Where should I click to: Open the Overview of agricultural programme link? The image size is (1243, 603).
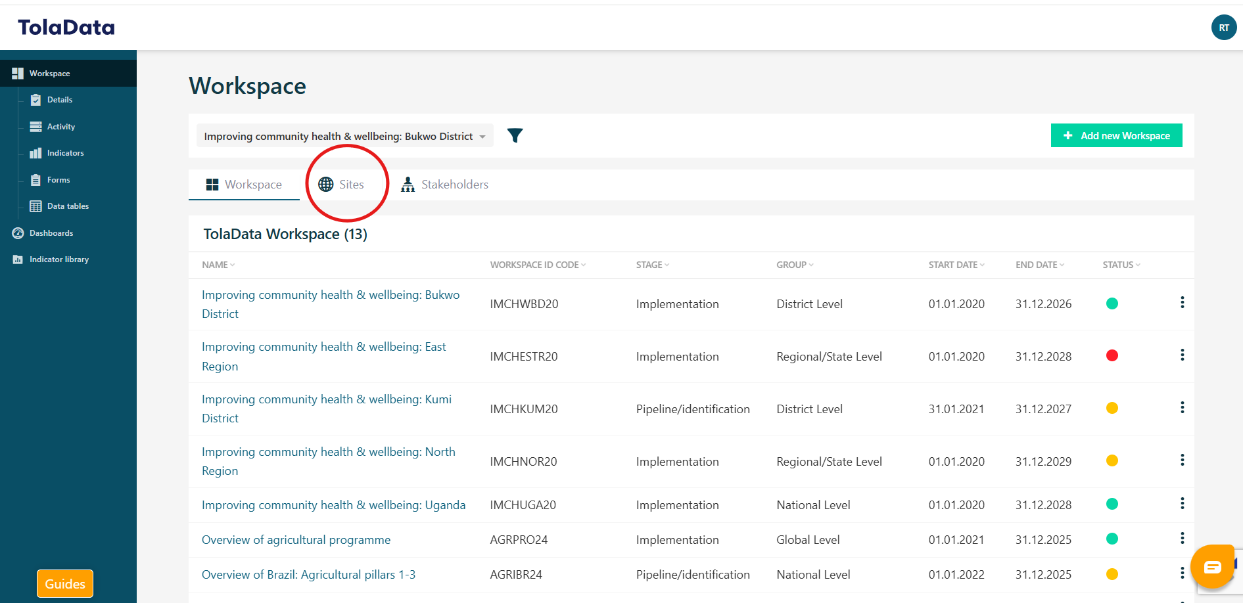(296, 540)
